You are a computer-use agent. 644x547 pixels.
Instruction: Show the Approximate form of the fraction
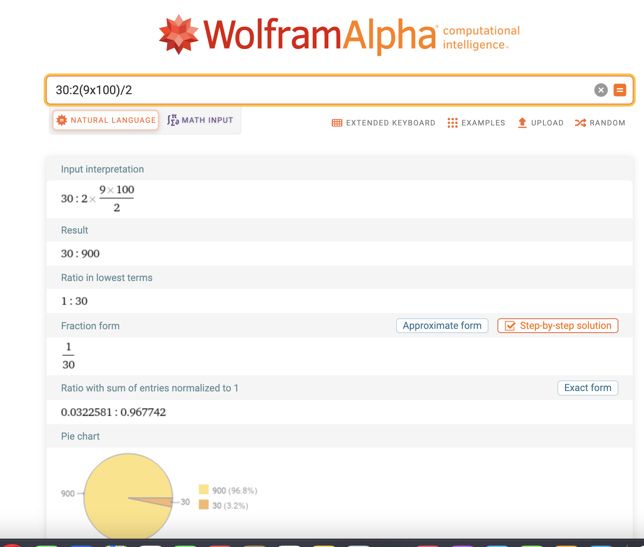[442, 325]
